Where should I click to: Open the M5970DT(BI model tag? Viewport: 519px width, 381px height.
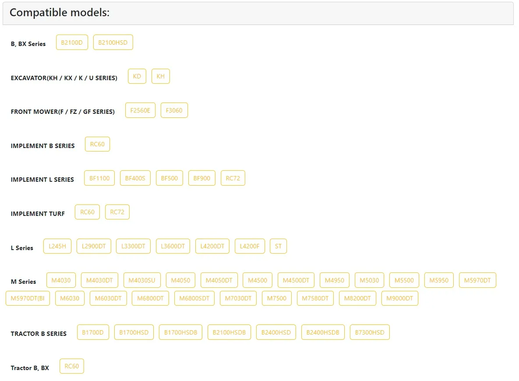click(x=28, y=298)
